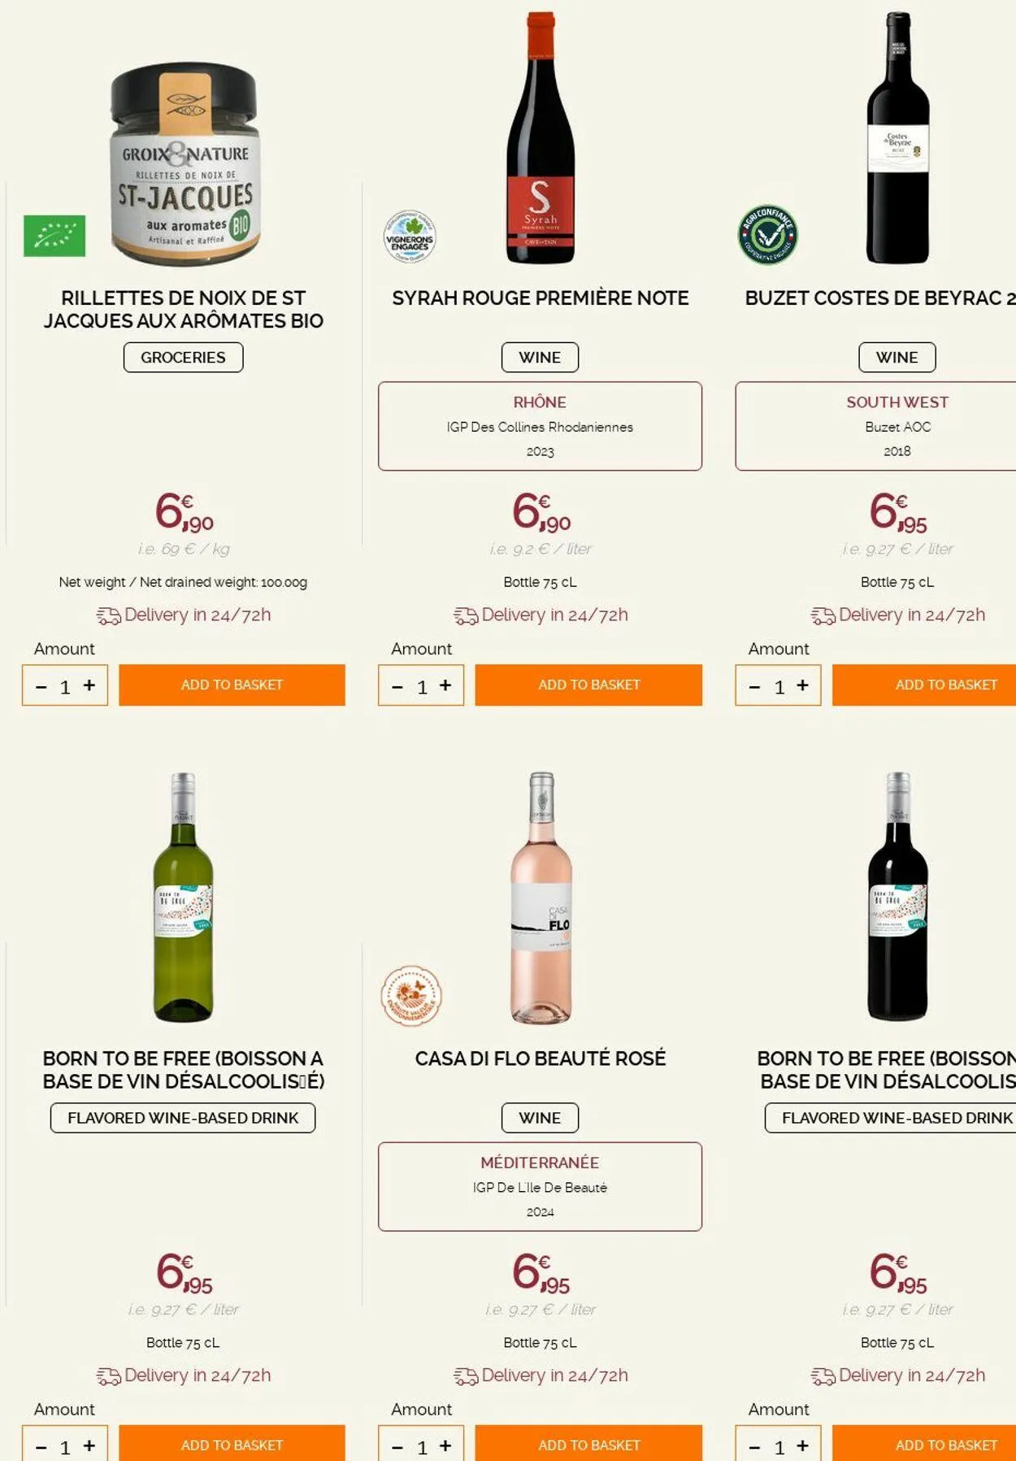Add Rillettes de St Jacques to basket

[232, 685]
